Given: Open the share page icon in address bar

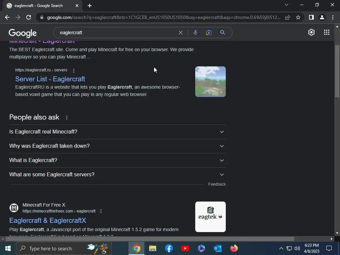Looking at the screenshot, I should click(x=288, y=17).
